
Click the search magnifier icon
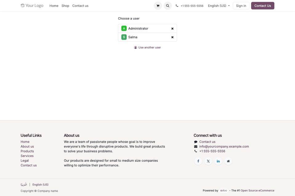[168, 6]
